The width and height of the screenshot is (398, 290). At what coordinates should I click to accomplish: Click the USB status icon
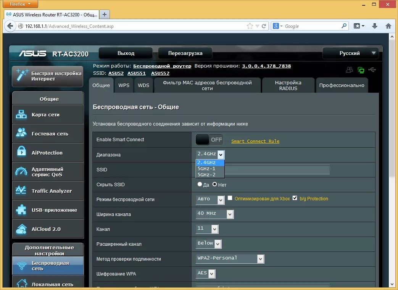point(372,69)
